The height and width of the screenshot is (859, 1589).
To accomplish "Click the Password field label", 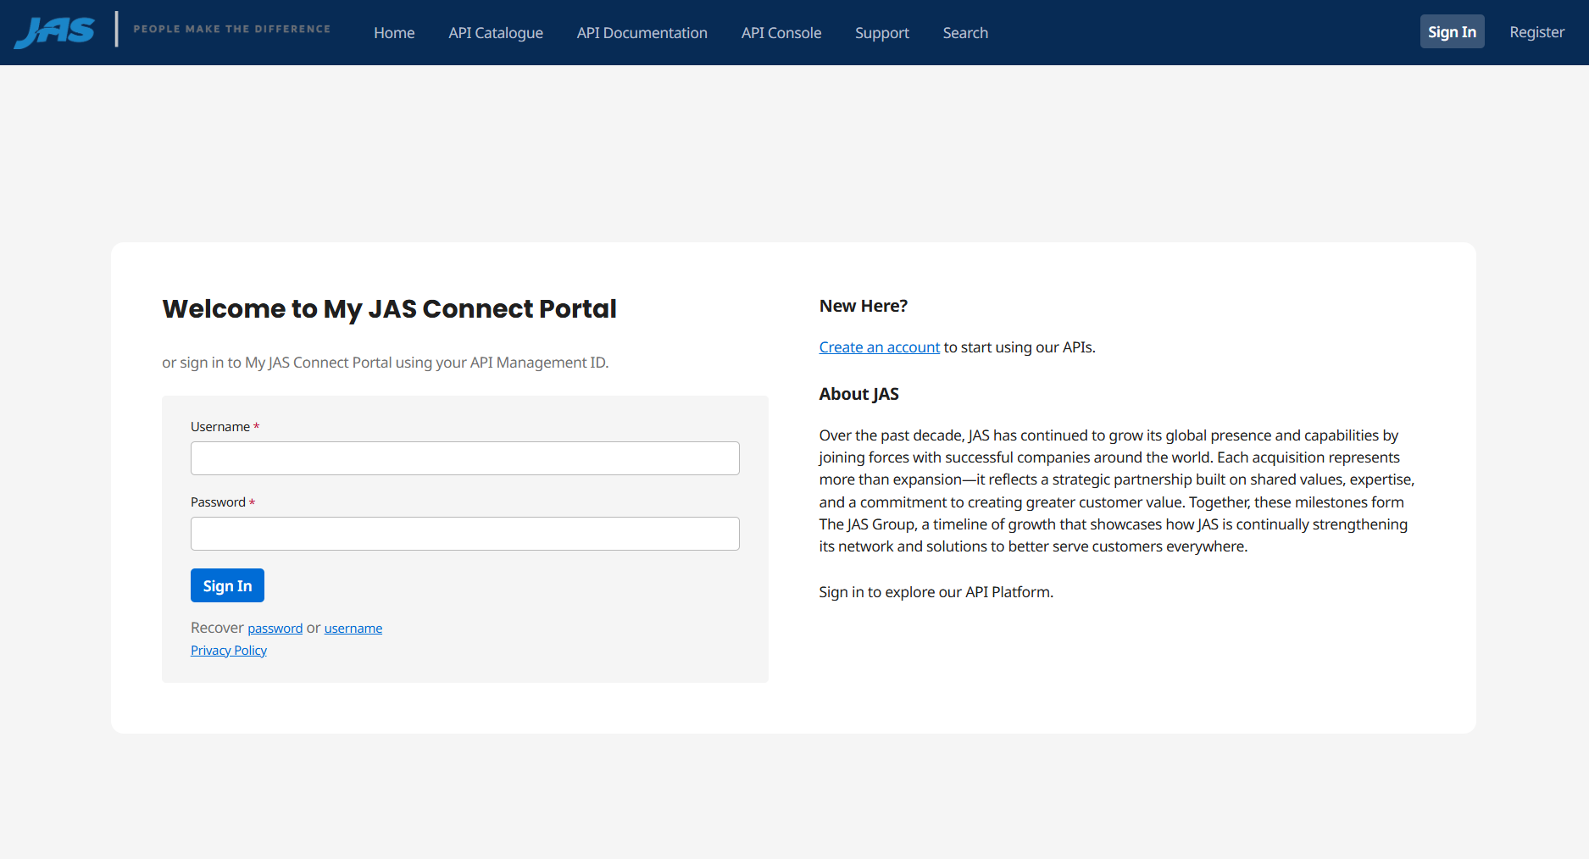I will click(x=218, y=502).
